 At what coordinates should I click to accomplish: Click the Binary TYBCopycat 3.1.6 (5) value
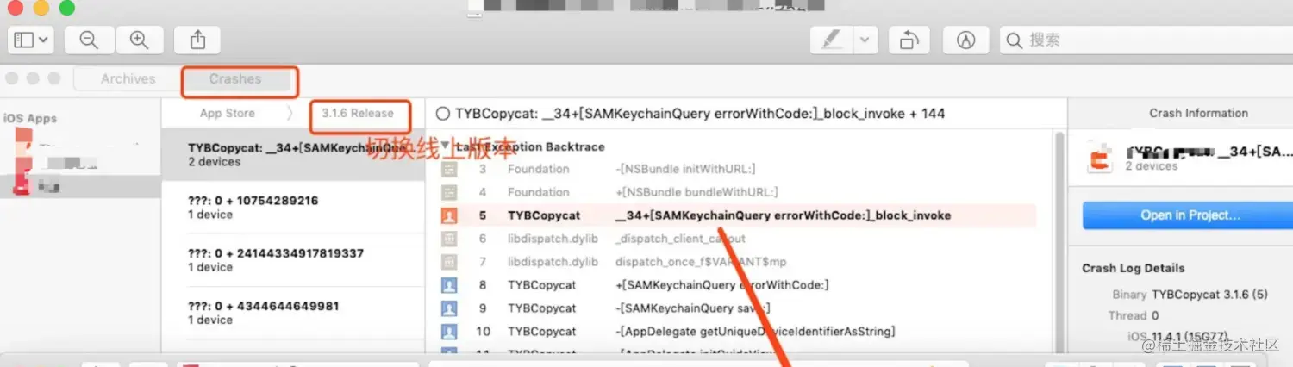tap(1209, 295)
